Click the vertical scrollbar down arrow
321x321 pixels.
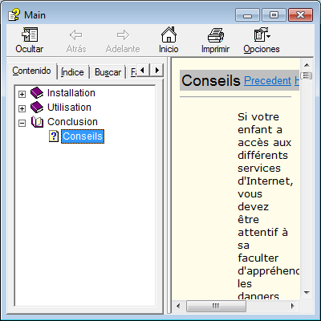click(307, 293)
